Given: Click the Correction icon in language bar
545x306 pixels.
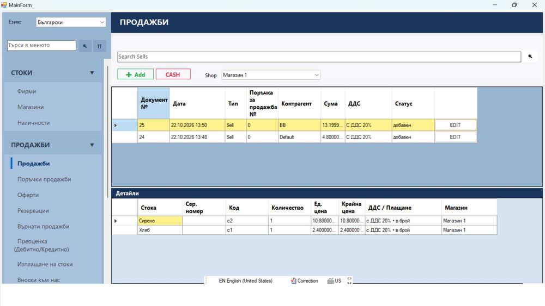Looking at the screenshot, I should click(293, 280).
